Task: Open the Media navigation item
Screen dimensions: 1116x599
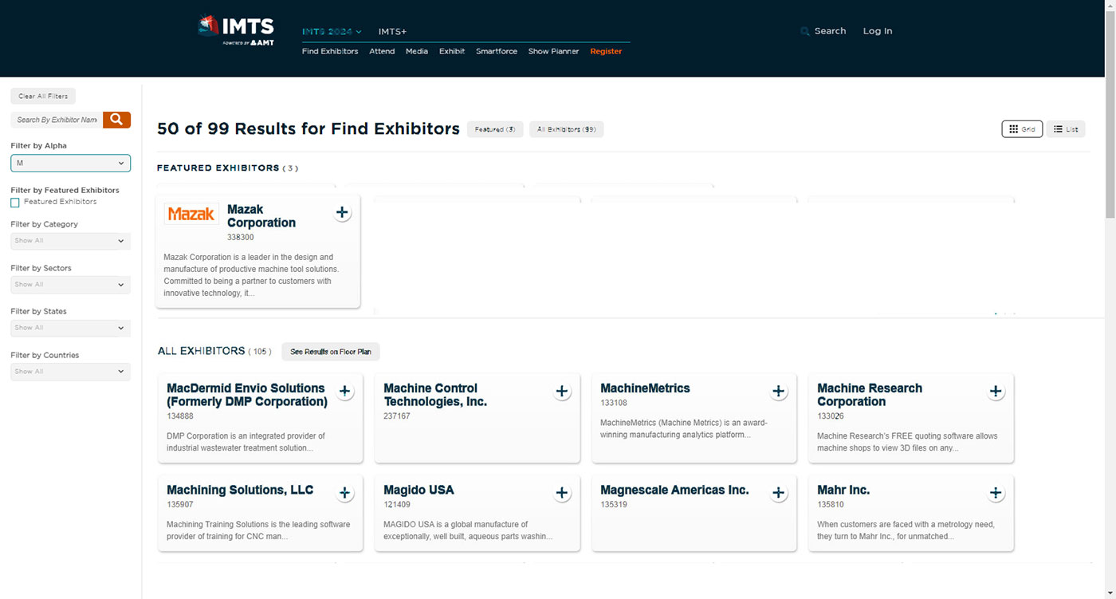Action: click(417, 51)
